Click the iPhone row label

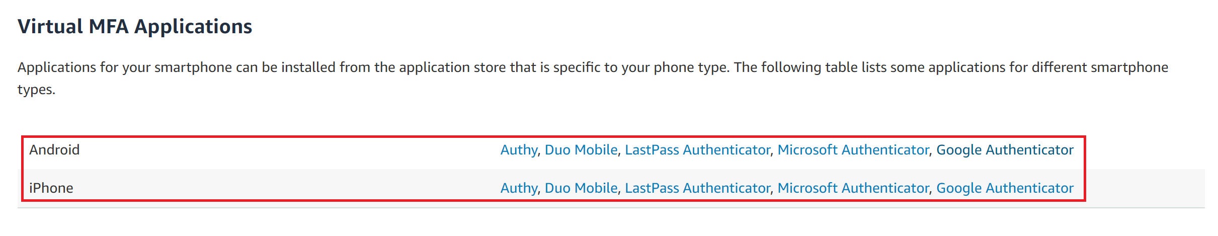[51, 188]
